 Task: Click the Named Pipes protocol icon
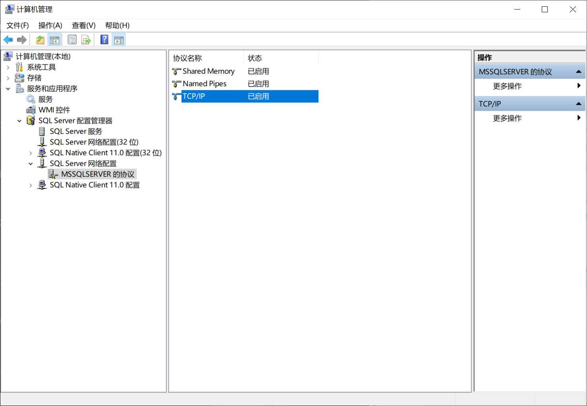pos(177,84)
